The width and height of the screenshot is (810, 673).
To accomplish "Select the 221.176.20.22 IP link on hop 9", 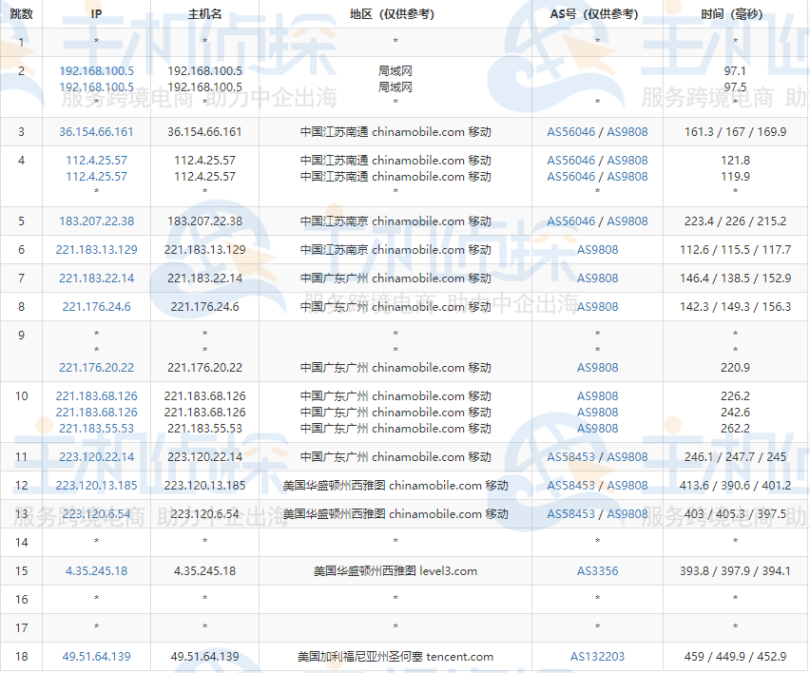I will pos(96,368).
